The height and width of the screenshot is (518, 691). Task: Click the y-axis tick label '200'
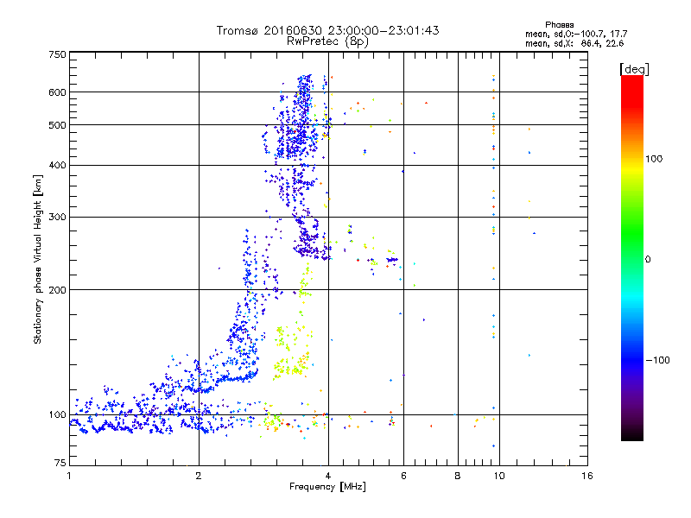coord(57,290)
